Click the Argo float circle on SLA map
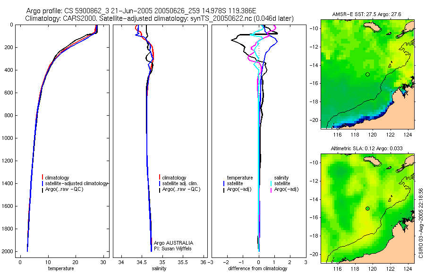Image resolution: width=425 pixels, height=274 pixels. coord(367,209)
